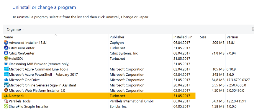
Task: Open the Organise dropdown menu
Action: (15, 29)
